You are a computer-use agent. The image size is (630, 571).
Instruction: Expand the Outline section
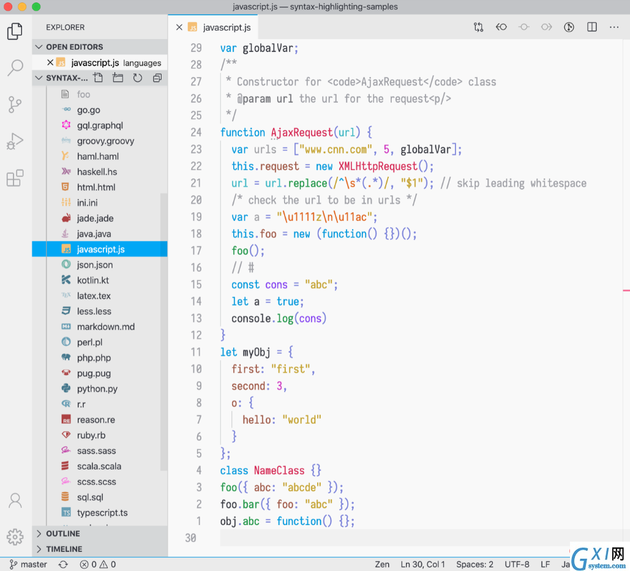pos(100,533)
